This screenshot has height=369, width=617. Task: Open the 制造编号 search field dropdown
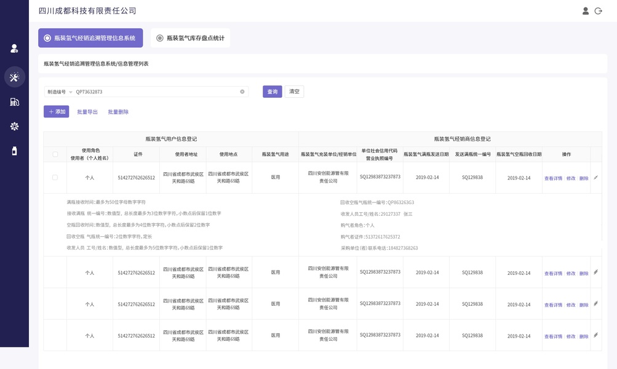59,92
